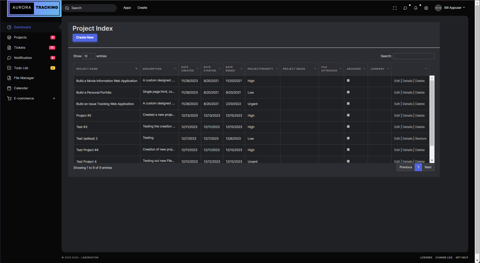The width and height of the screenshot is (480, 263).
Task: View Details of Build a Personal Porfolio
Action: click(x=408, y=92)
